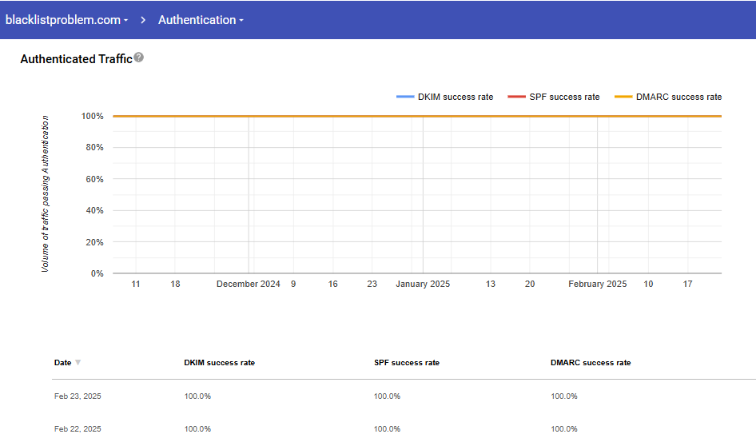756x442 pixels.
Task: Click February 2025 label on chart axis
Action: (x=597, y=284)
